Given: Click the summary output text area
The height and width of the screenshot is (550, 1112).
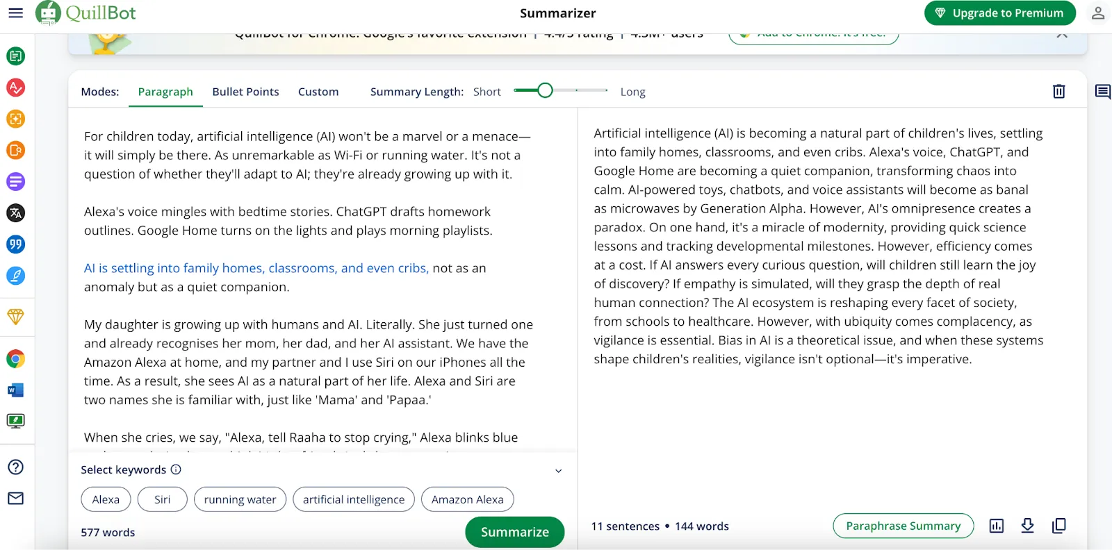Looking at the screenshot, I should [x=819, y=246].
